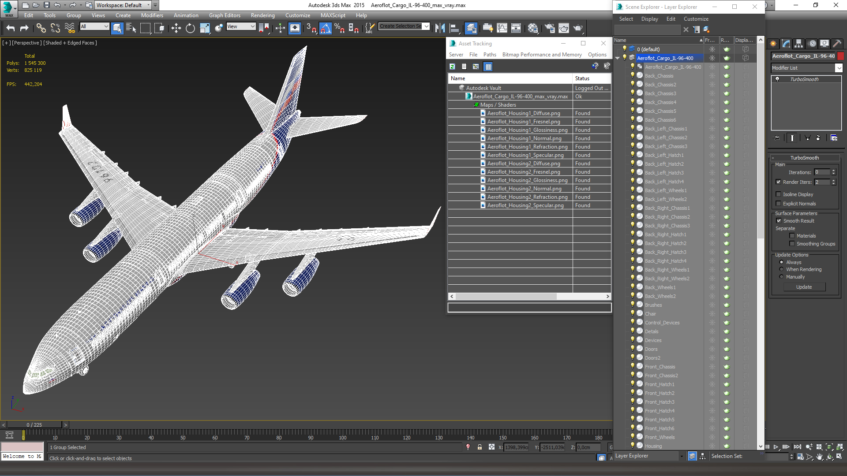The image size is (847, 476).
Task: Open Display menu in Scene Explorer
Action: click(650, 19)
